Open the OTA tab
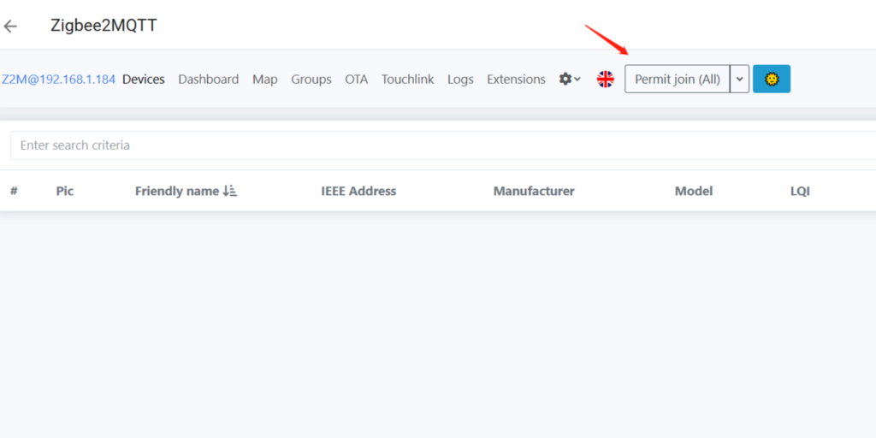This screenshot has width=876, height=438. click(357, 80)
